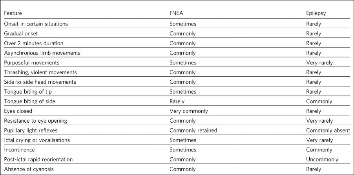Click 'Commonly retained' FNEA value
Image resolution: width=354 pixels, height=175 pixels.
tap(193, 131)
